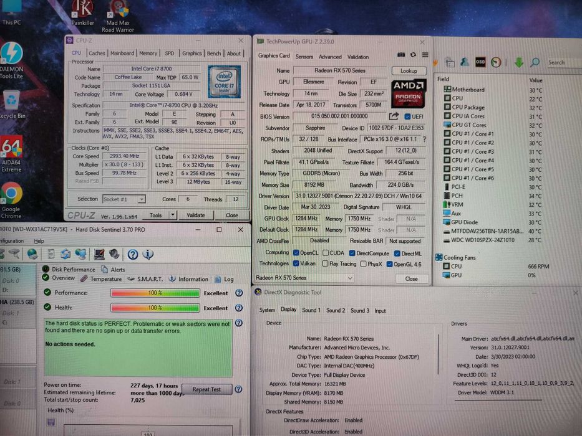Switch to the Advanced tab in GPU-Z
582x436 pixels.
[x=330, y=57]
